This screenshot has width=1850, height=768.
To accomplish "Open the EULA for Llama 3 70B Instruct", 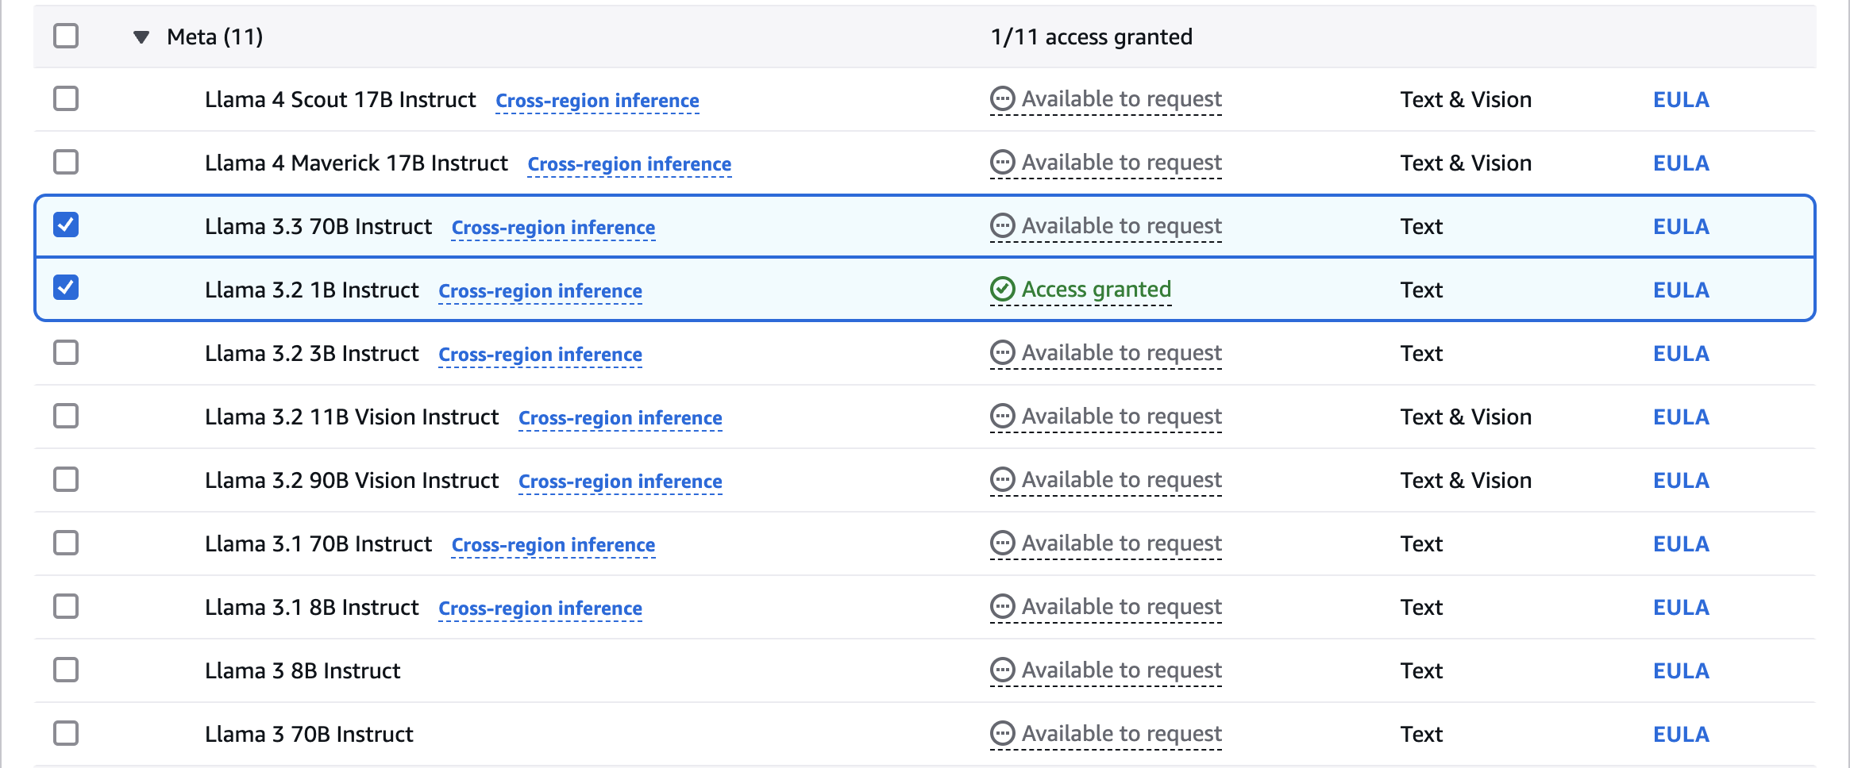I will click(1681, 735).
